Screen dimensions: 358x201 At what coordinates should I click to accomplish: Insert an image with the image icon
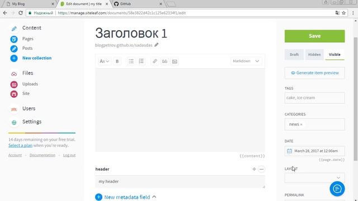click(175, 61)
